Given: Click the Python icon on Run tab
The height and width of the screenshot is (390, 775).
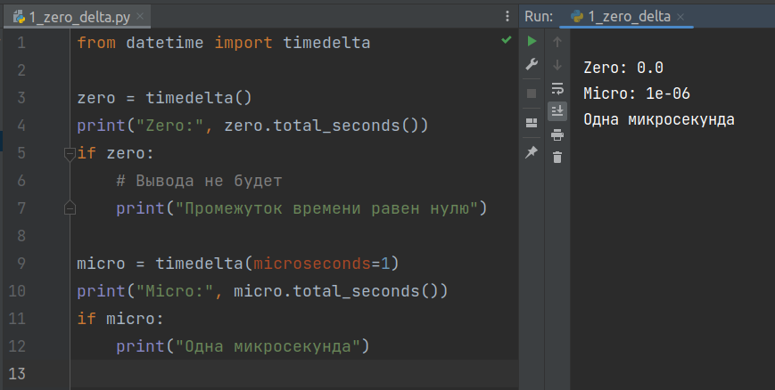Looking at the screenshot, I should (577, 16).
